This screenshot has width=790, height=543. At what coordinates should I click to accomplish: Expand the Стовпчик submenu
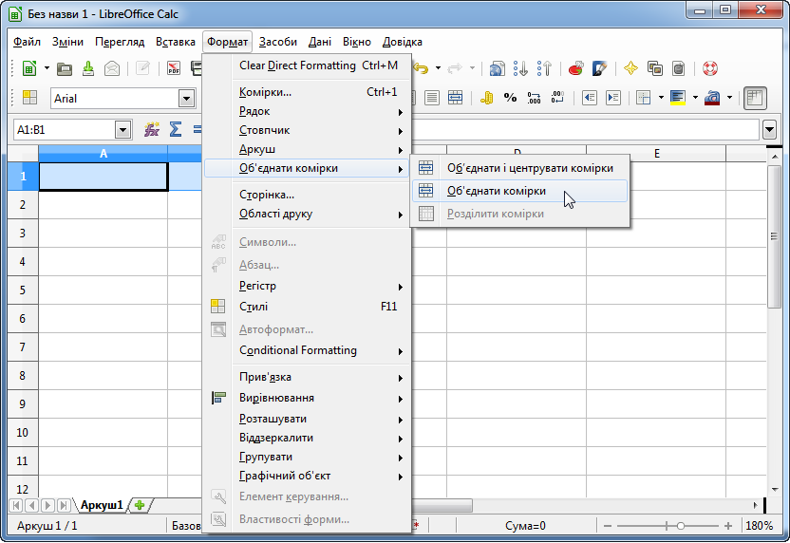tap(308, 130)
